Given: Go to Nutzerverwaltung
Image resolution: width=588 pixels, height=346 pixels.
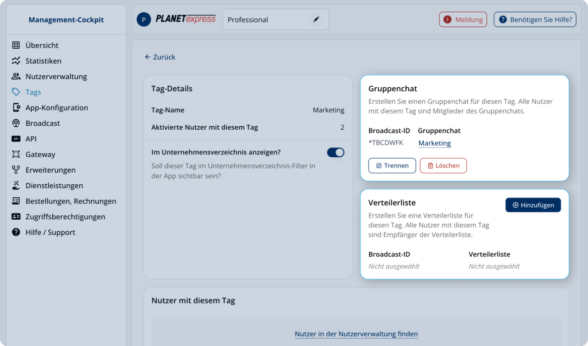Looking at the screenshot, I should [56, 76].
